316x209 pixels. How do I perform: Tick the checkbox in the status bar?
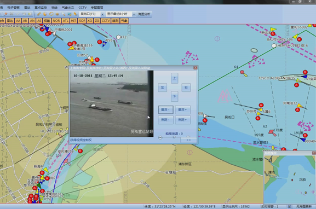pyautogui.click(x=289, y=206)
